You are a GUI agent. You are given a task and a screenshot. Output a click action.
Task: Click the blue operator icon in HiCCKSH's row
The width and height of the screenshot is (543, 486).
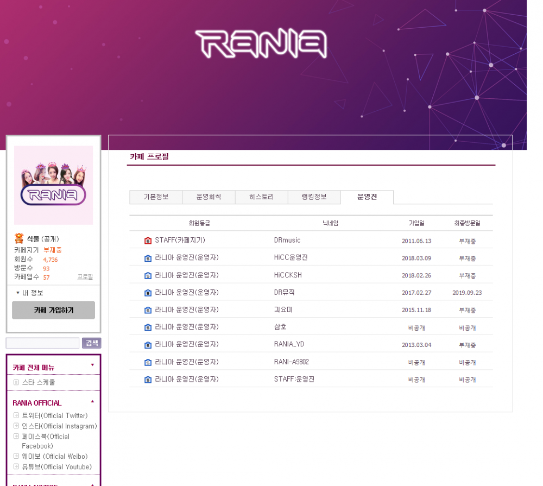[148, 275]
